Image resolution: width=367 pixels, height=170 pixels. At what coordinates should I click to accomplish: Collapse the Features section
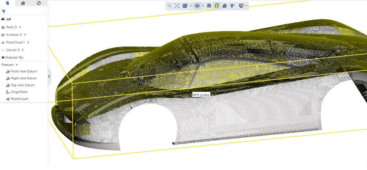[17, 64]
